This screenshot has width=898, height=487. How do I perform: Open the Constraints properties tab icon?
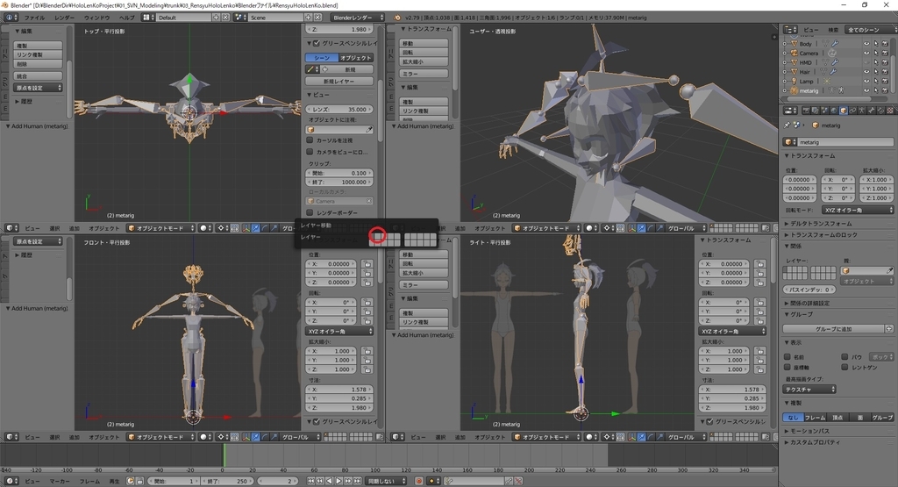click(x=852, y=111)
